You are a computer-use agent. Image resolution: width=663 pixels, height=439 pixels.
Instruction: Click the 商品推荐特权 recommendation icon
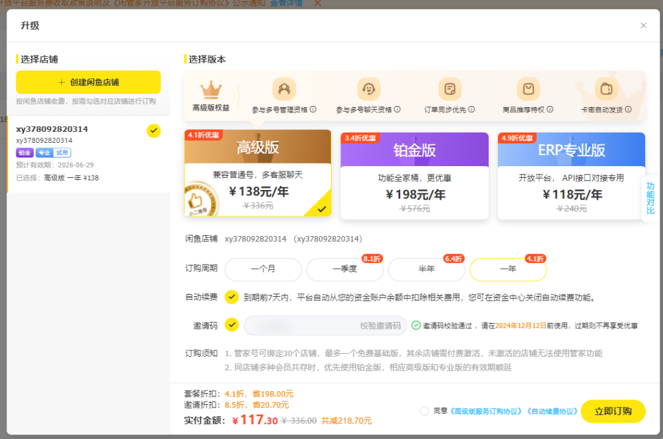tap(528, 88)
